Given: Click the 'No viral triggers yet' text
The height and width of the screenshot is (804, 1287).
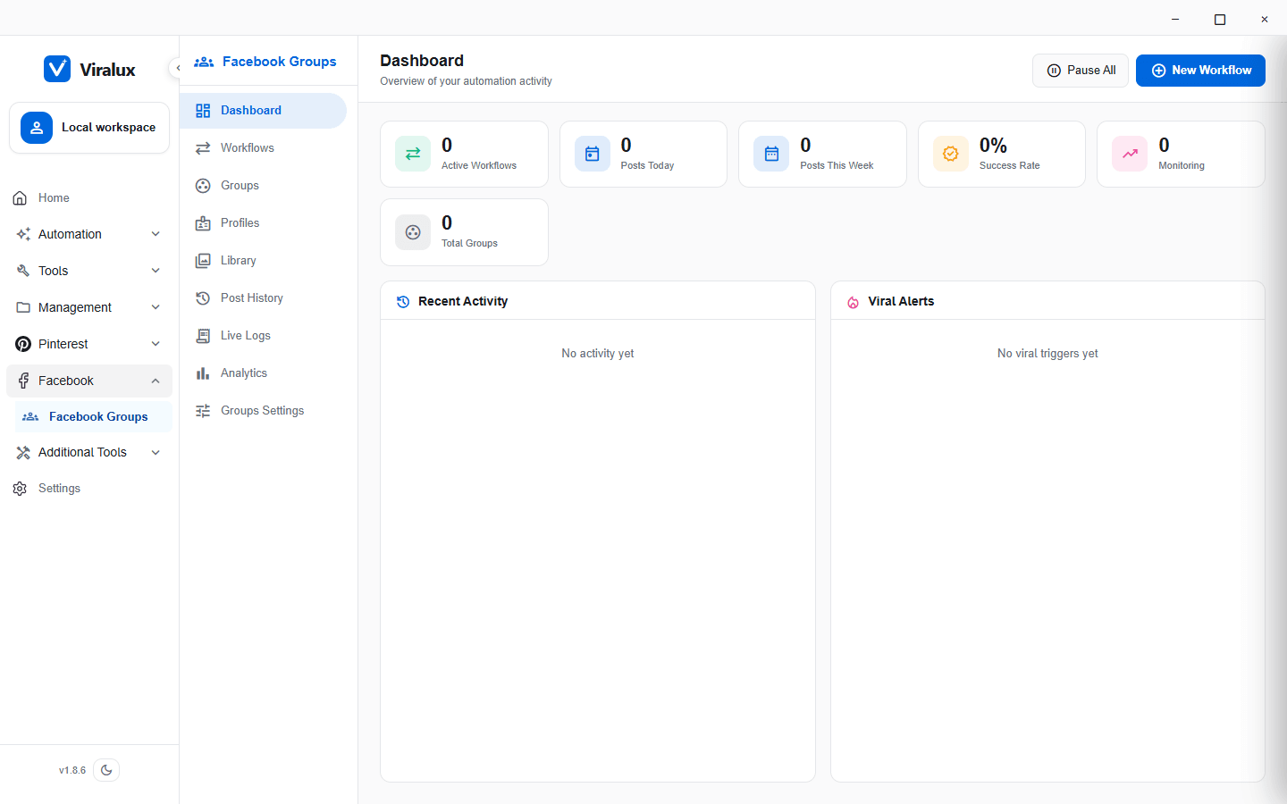Looking at the screenshot, I should tap(1047, 354).
